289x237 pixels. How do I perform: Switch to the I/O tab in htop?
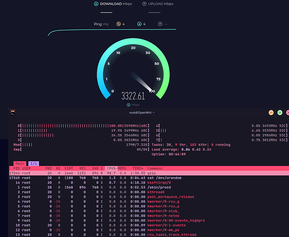34,164
